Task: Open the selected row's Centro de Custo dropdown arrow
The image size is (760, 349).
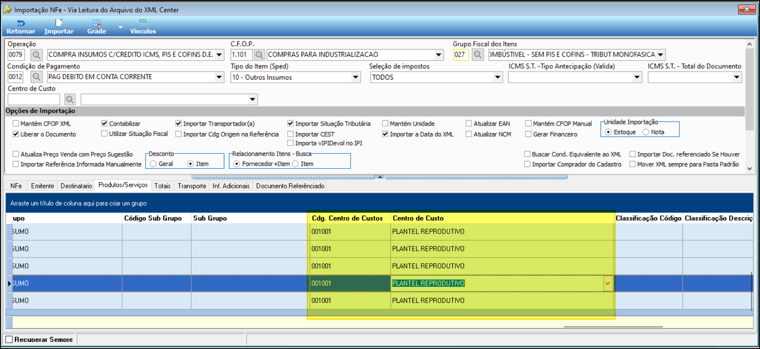Action: click(x=608, y=284)
